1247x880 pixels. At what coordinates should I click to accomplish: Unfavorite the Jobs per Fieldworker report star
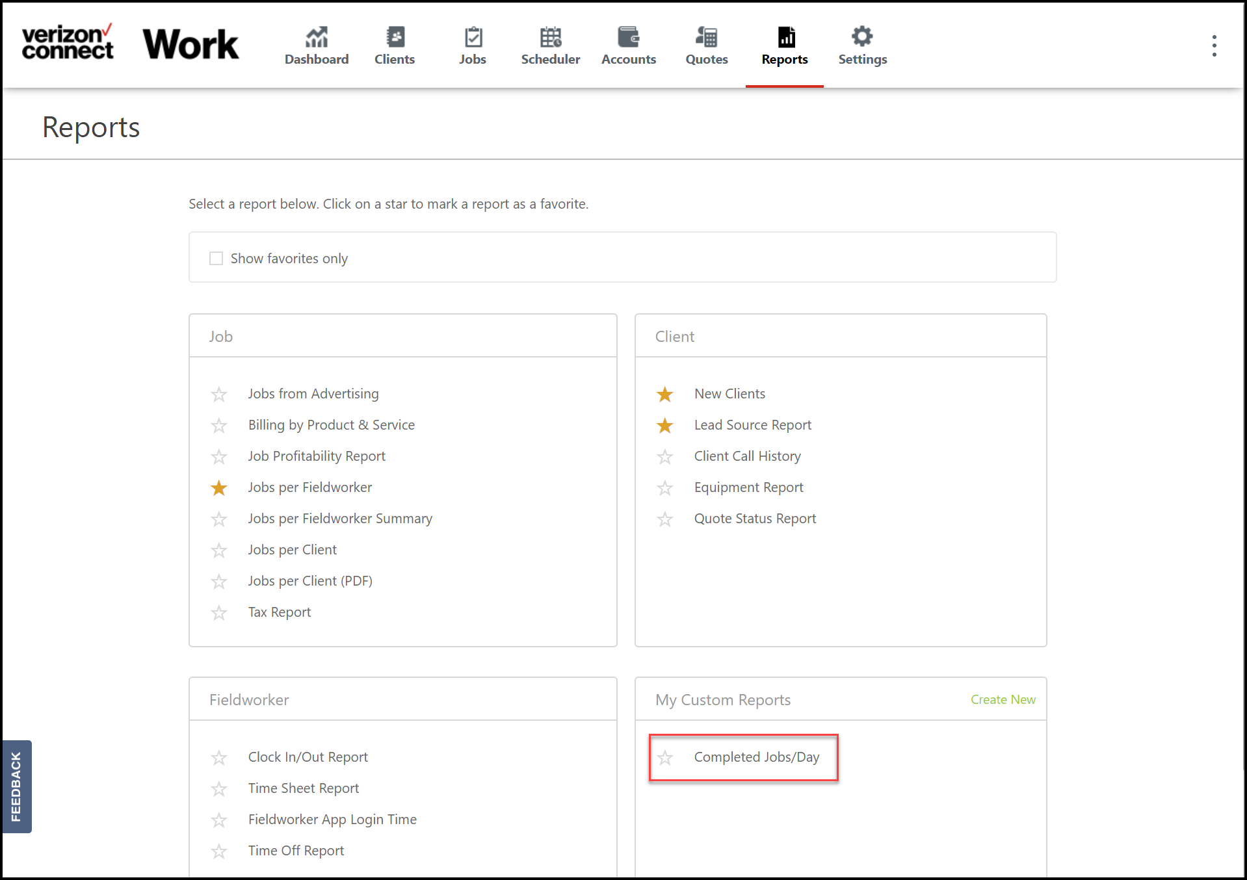(219, 488)
